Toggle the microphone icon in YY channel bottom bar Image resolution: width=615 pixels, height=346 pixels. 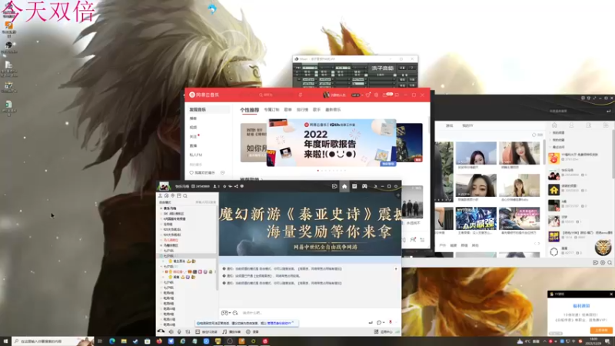pyautogui.click(x=179, y=331)
